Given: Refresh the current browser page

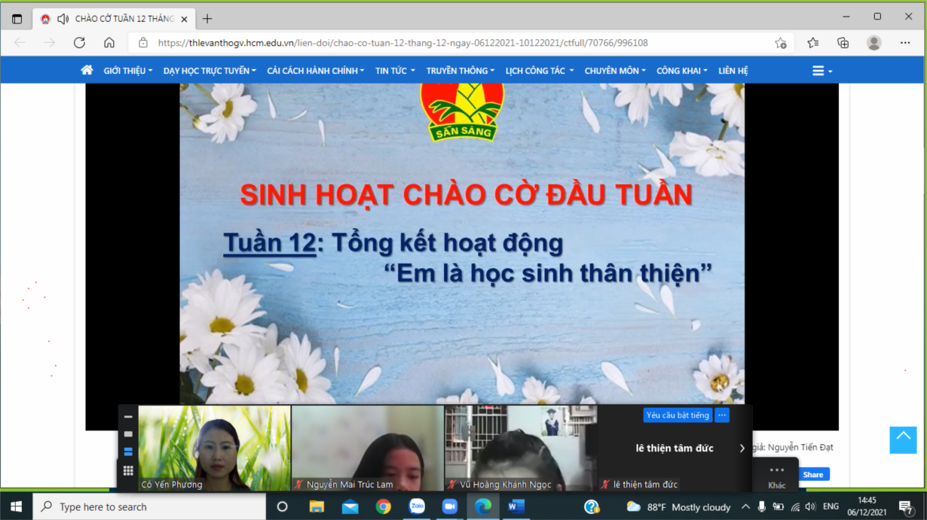Looking at the screenshot, I should (x=79, y=43).
